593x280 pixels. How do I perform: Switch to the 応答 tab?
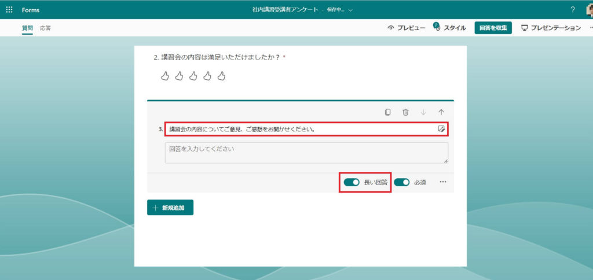tap(45, 28)
